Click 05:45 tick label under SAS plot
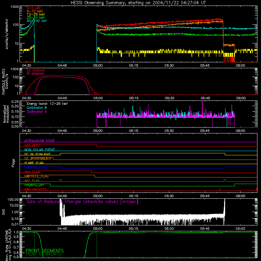 point(205,229)
